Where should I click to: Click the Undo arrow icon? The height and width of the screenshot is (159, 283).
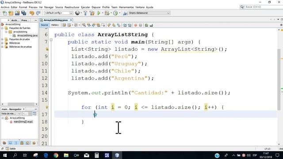tap(32, 13)
